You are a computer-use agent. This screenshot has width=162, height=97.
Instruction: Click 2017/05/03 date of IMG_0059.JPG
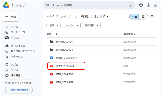[x=130, y=82]
